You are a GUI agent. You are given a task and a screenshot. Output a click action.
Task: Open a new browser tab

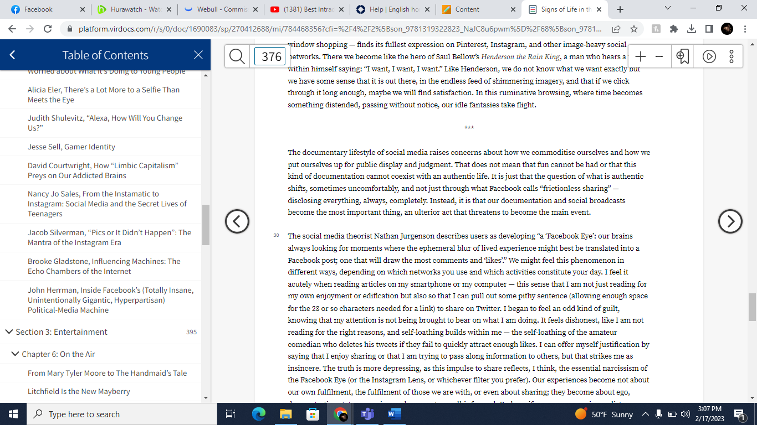pos(620,9)
